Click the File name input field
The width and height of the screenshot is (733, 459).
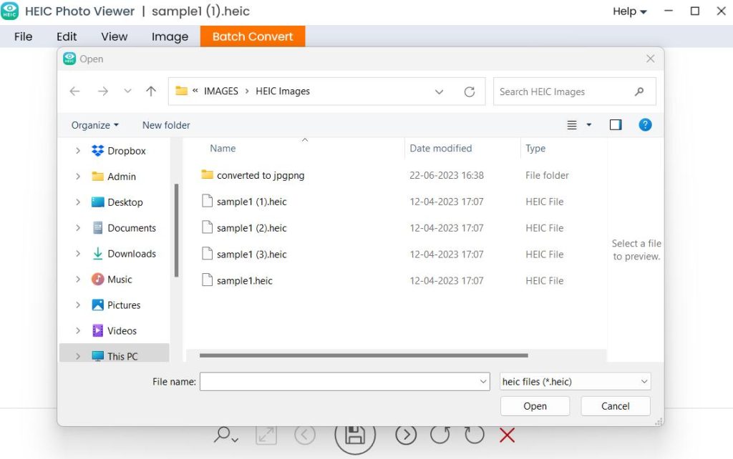344,382
